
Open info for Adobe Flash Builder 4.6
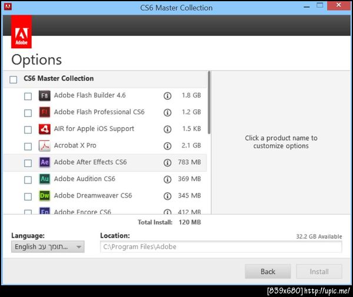167,96
